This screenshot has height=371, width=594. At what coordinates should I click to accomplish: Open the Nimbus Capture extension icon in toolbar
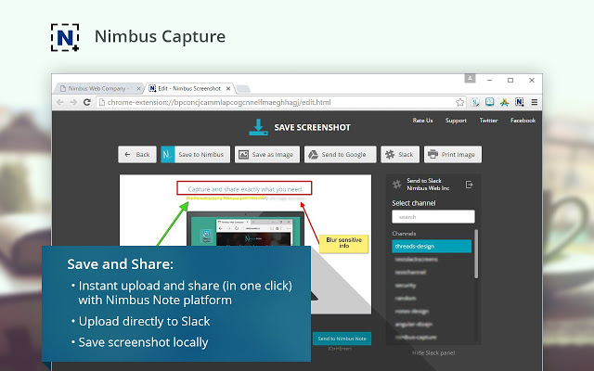click(520, 102)
